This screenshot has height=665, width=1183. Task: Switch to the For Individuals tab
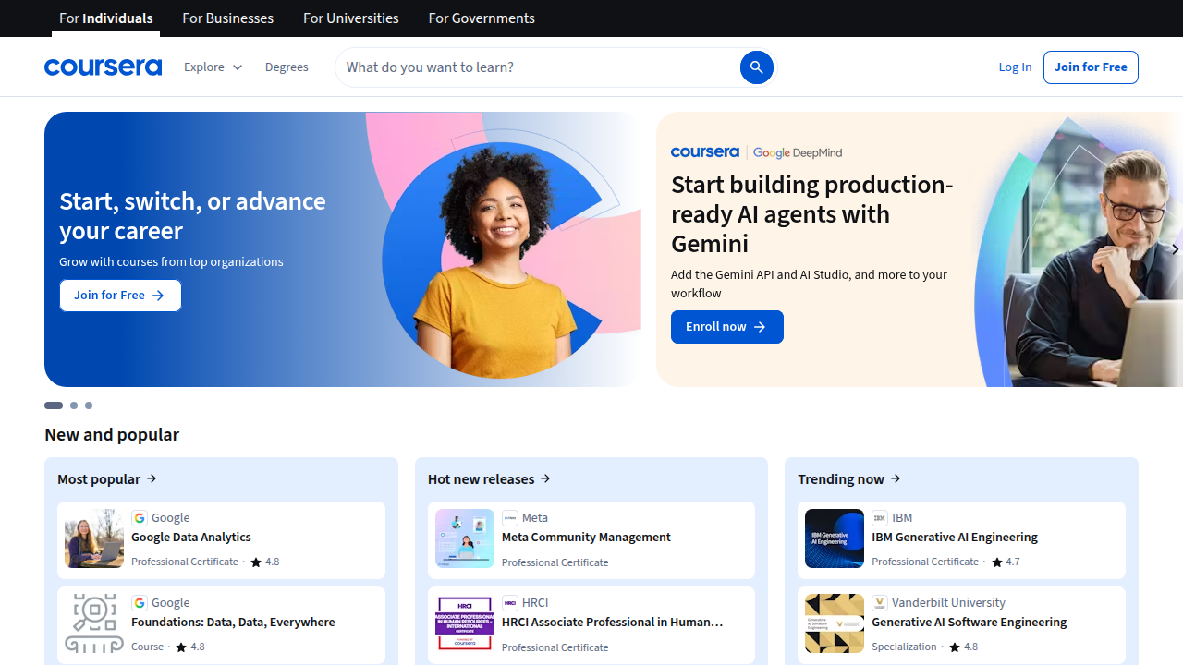click(x=106, y=18)
